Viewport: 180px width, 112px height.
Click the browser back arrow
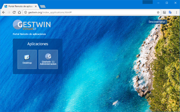[x=3, y=12]
